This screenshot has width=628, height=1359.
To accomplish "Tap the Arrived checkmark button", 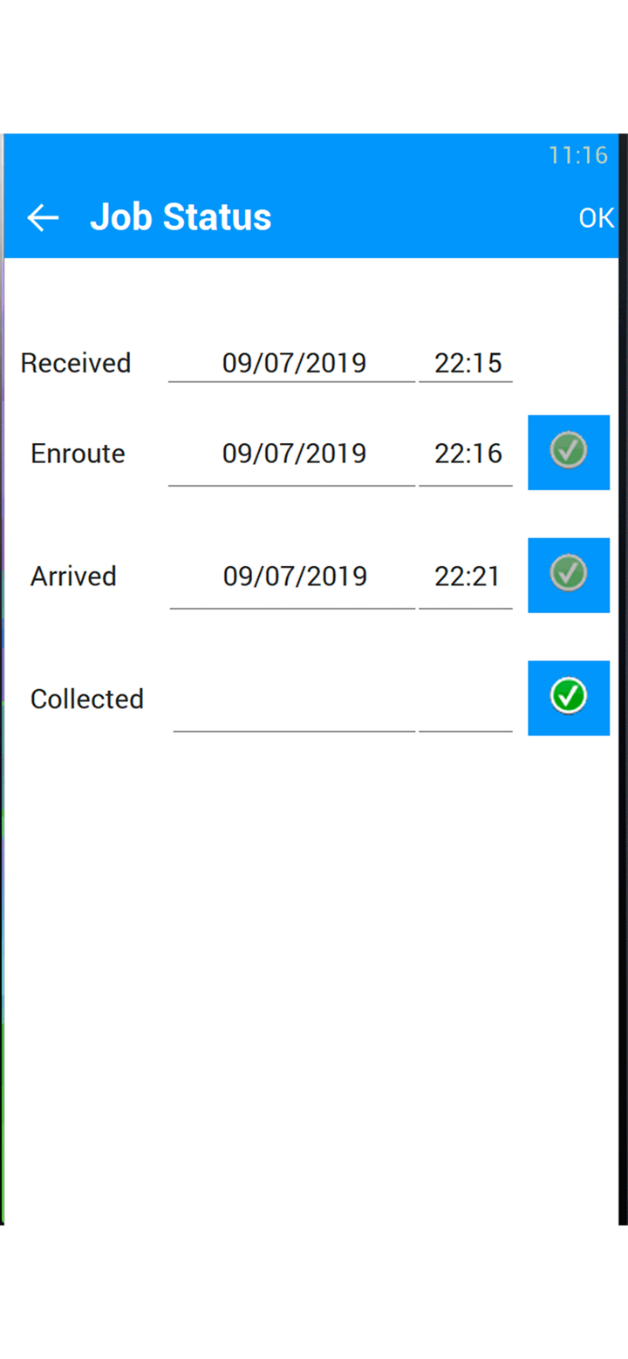I will (569, 575).
